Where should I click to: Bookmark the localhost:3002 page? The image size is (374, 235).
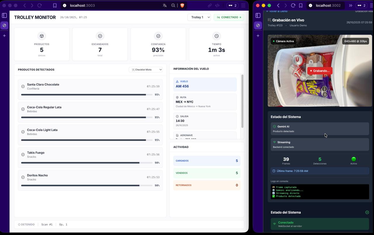(301, 5)
